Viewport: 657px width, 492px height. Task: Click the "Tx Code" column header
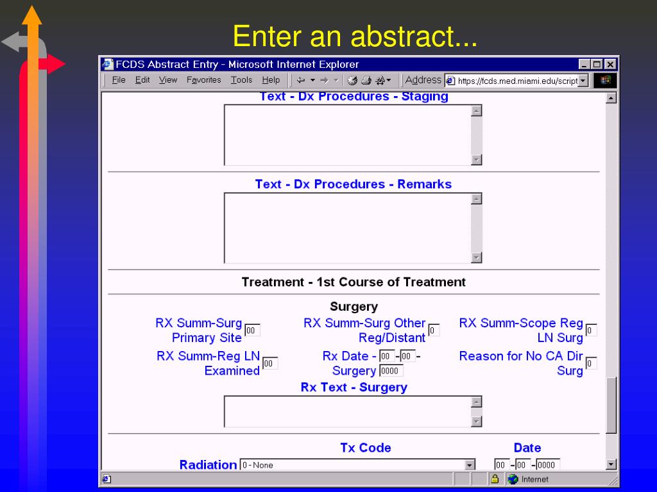tap(365, 448)
